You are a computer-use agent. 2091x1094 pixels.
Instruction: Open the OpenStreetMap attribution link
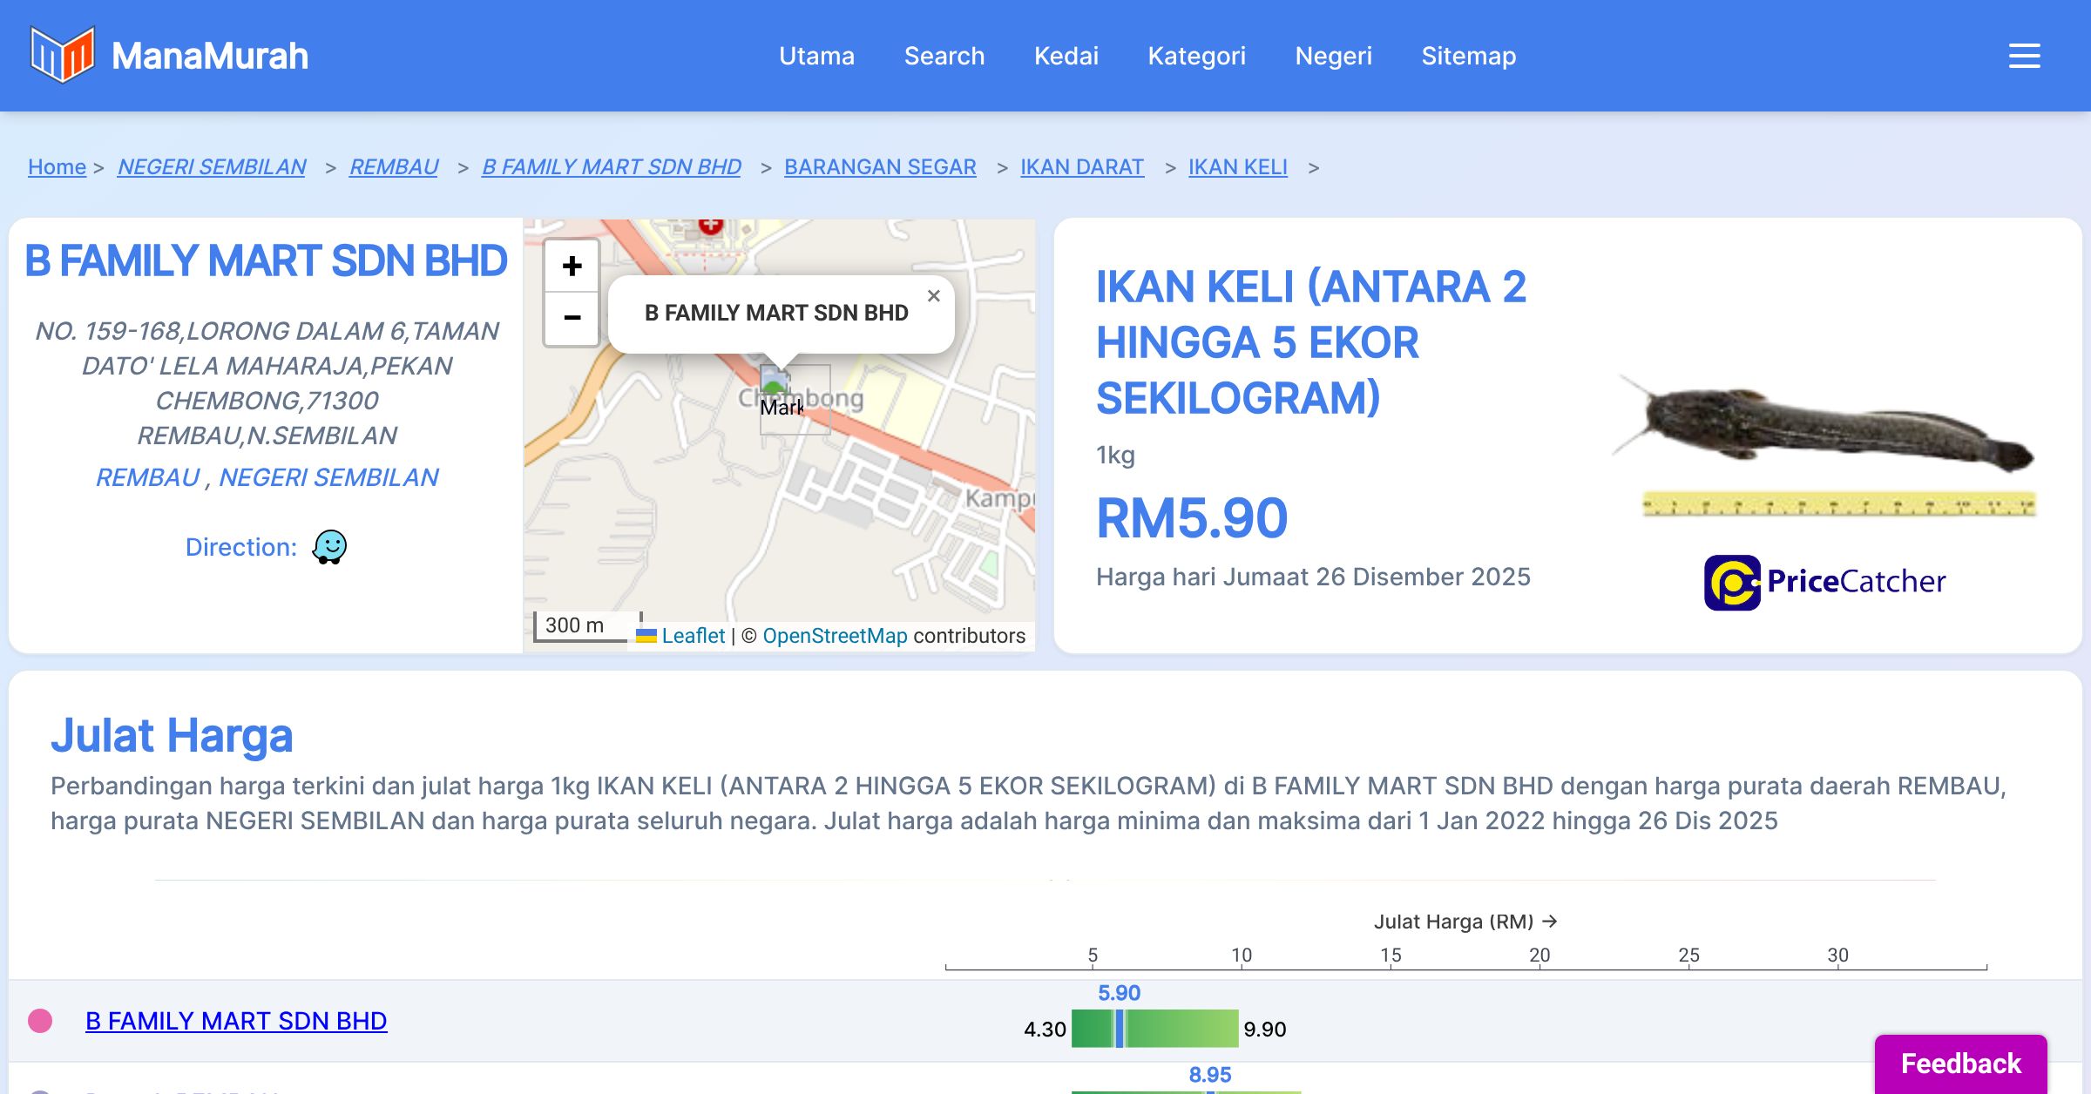tap(835, 636)
